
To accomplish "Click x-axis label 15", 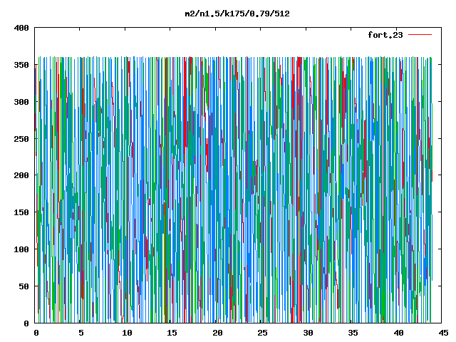I will pyautogui.click(x=172, y=333).
